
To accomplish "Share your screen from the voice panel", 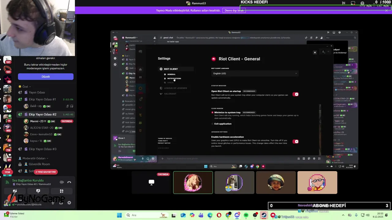I will click(38, 191).
